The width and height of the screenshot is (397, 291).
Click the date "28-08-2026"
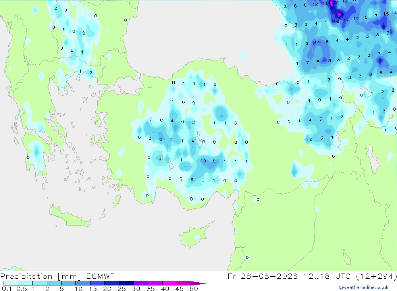pyautogui.click(x=269, y=276)
